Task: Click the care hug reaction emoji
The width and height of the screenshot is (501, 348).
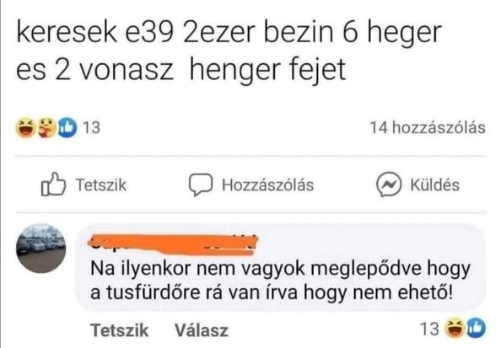Action: pyautogui.click(x=46, y=128)
